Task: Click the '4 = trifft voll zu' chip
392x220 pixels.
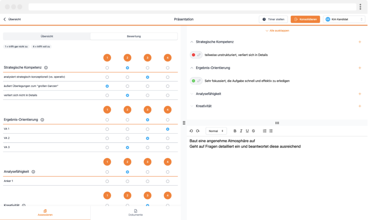Action: coord(41,47)
